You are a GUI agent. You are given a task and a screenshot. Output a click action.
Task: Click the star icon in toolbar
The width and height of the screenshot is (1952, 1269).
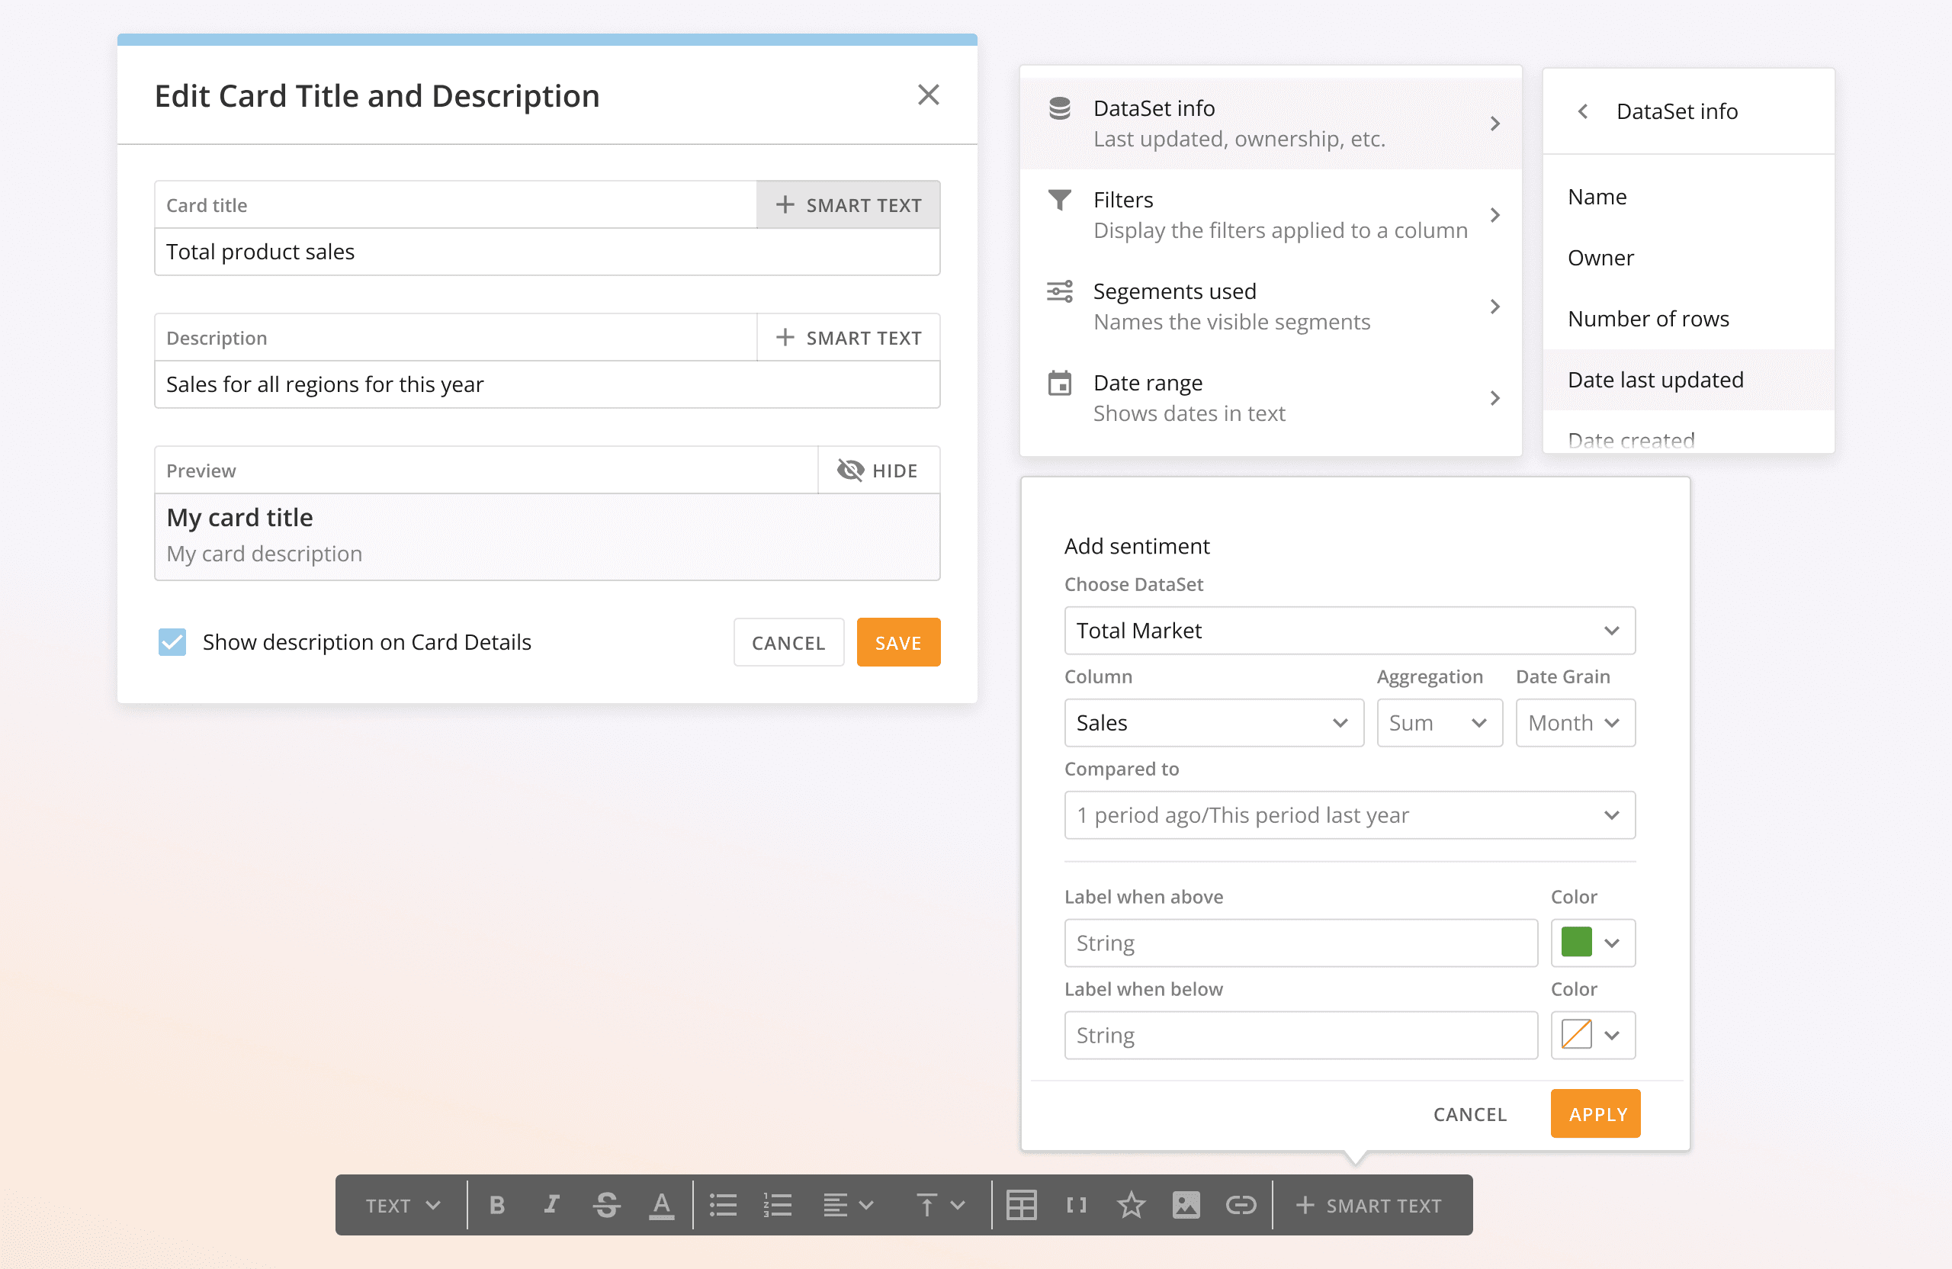tap(1131, 1204)
